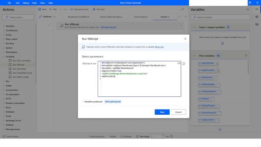The image size is (261, 147).
Task: Switch to the ReadDataFromMSWord tab
Action: [x=78, y=17]
